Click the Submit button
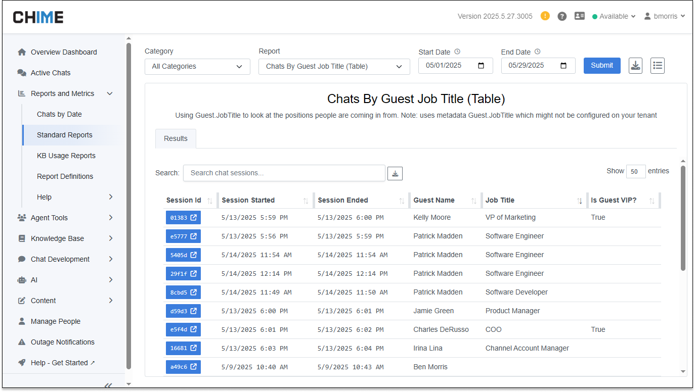Screen dimensions: 695x392 (602, 66)
